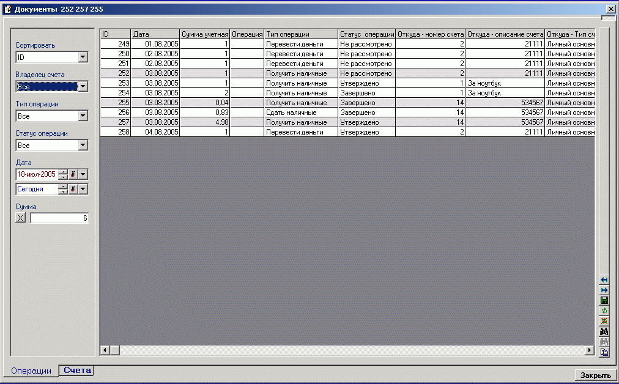Click the amount 0,04 cell
The width and height of the screenshot is (619, 384).
205,103
